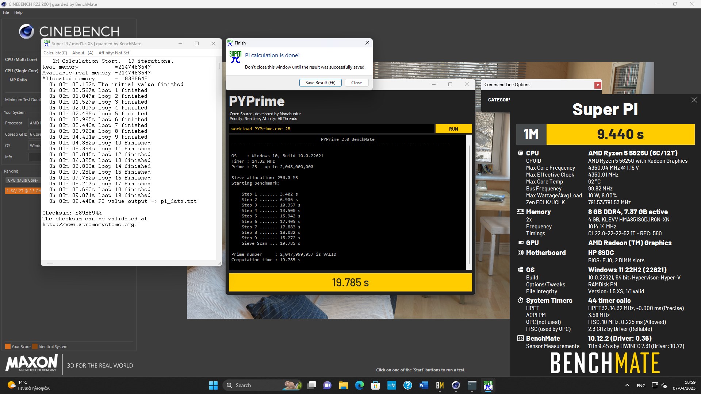Click the Cinebench logo sphere icon

coord(26,31)
